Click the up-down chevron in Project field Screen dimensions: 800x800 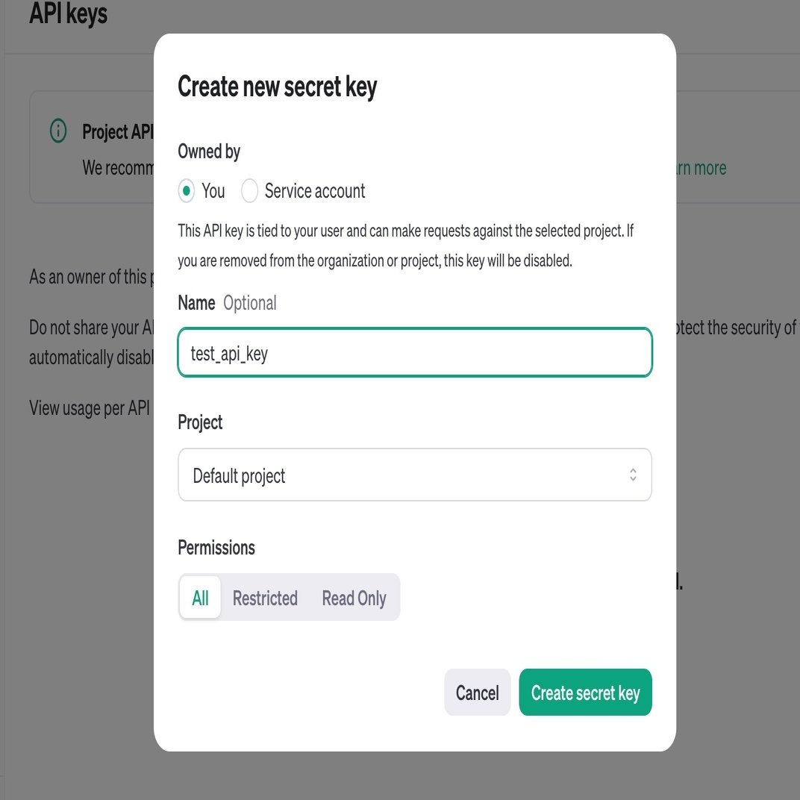tap(633, 475)
